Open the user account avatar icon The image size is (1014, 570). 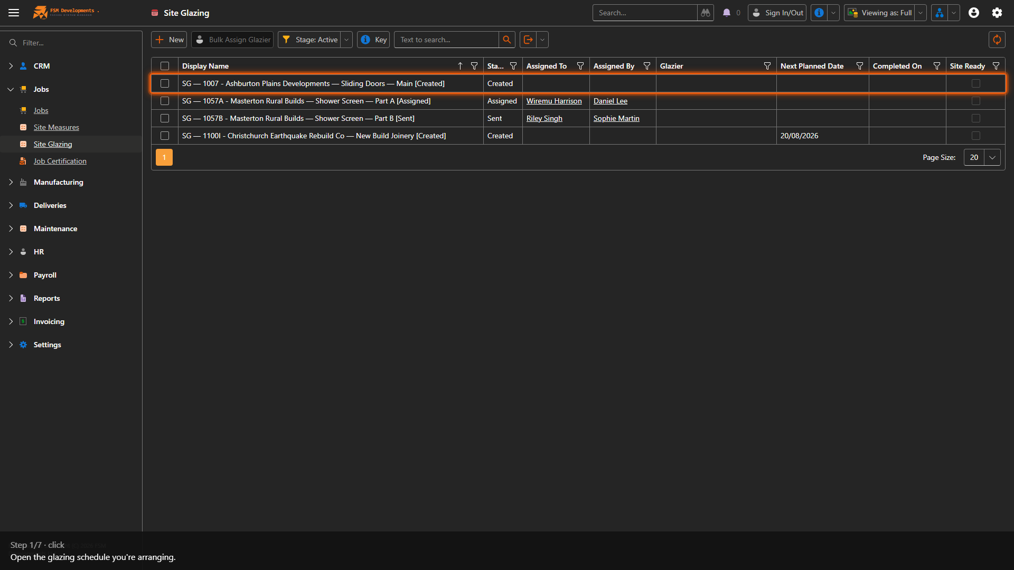pyautogui.click(x=973, y=13)
